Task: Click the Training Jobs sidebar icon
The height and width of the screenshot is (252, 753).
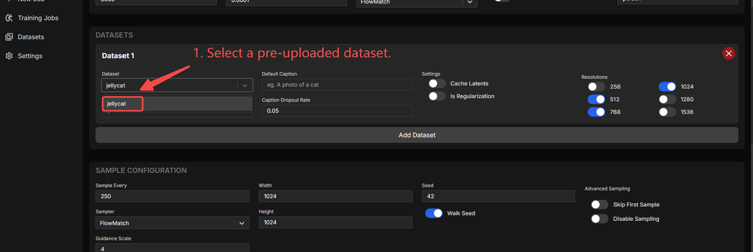Action: pos(9,18)
